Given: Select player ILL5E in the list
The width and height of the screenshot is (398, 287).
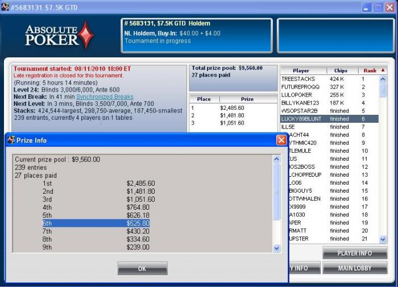Looking at the screenshot, I should coord(329,127).
